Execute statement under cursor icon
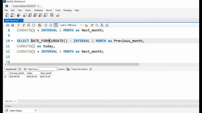Viewport: 202px width, 113px height. click(24, 25)
